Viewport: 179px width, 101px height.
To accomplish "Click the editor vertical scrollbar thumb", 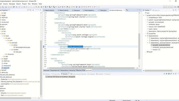I will click(x=139, y=46).
